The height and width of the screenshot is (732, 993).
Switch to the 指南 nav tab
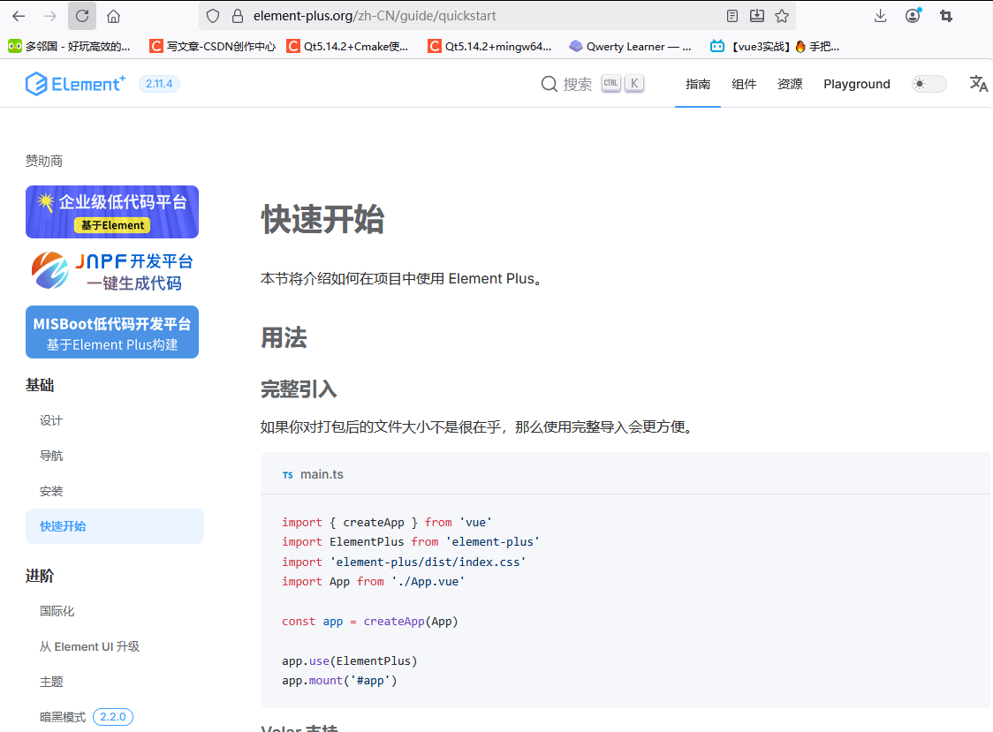point(698,84)
